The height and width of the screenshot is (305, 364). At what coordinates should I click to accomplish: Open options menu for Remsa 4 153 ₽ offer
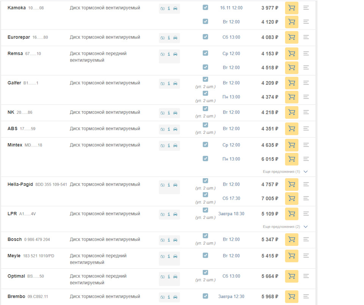click(306, 53)
